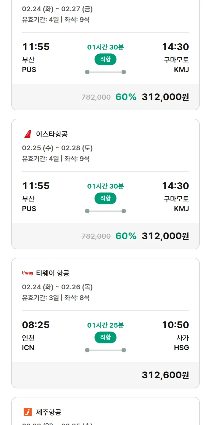Open the 이스타항공 airline name link
This screenshot has width=211, height=425.
(x=52, y=134)
